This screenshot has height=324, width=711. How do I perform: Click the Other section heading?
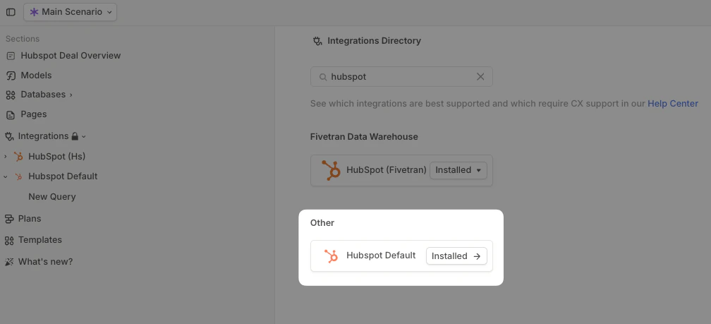click(322, 223)
